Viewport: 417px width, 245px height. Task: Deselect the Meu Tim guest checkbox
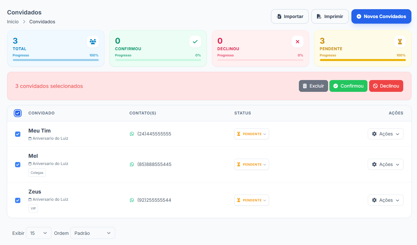point(18,134)
